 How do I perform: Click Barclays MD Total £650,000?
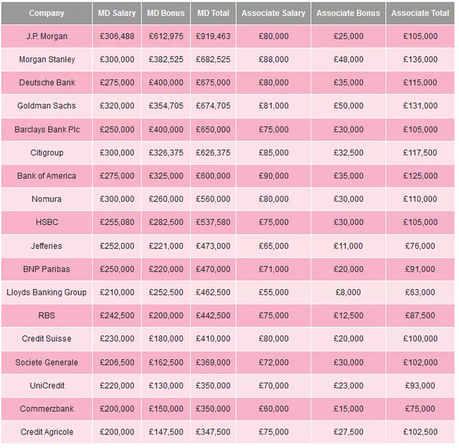[x=214, y=129]
